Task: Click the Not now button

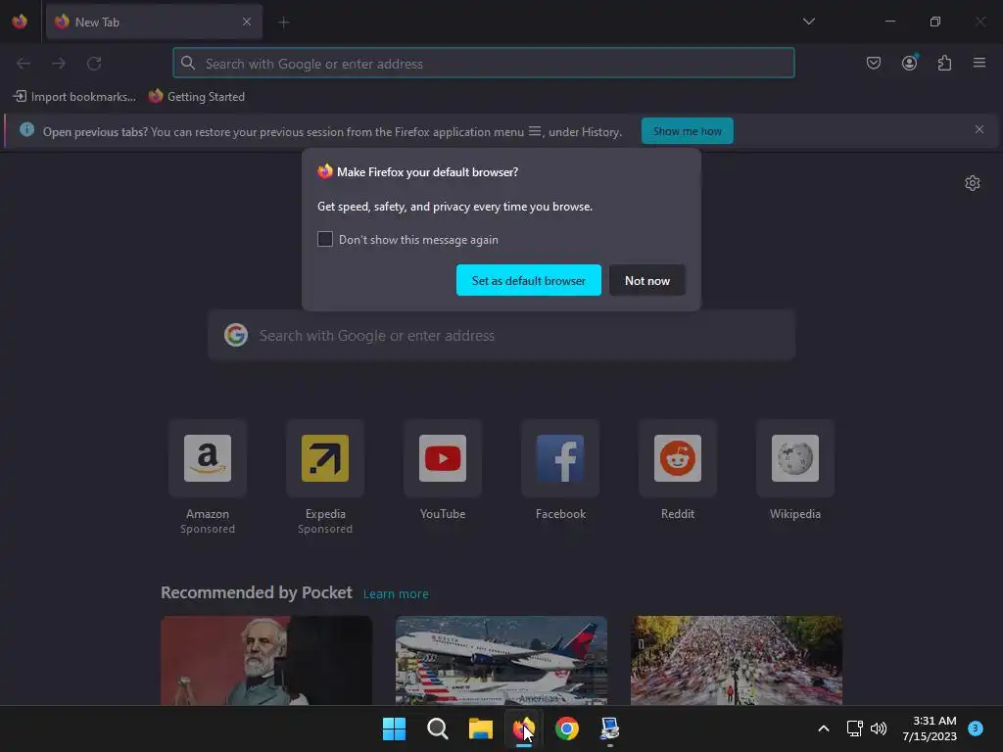Action: pyautogui.click(x=646, y=280)
